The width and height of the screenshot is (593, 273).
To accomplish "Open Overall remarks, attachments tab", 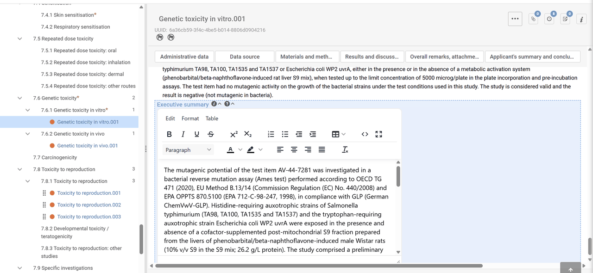I will click(444, 56).
